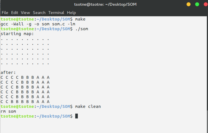Viewport: 208px width, 133px height.
Task: Click the terminal vertical scrollbar
Action: point(207,74)
